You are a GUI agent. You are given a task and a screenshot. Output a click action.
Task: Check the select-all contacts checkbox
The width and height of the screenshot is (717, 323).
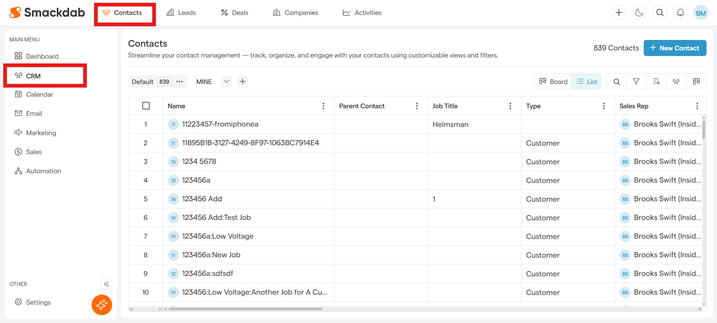point(146,106)
